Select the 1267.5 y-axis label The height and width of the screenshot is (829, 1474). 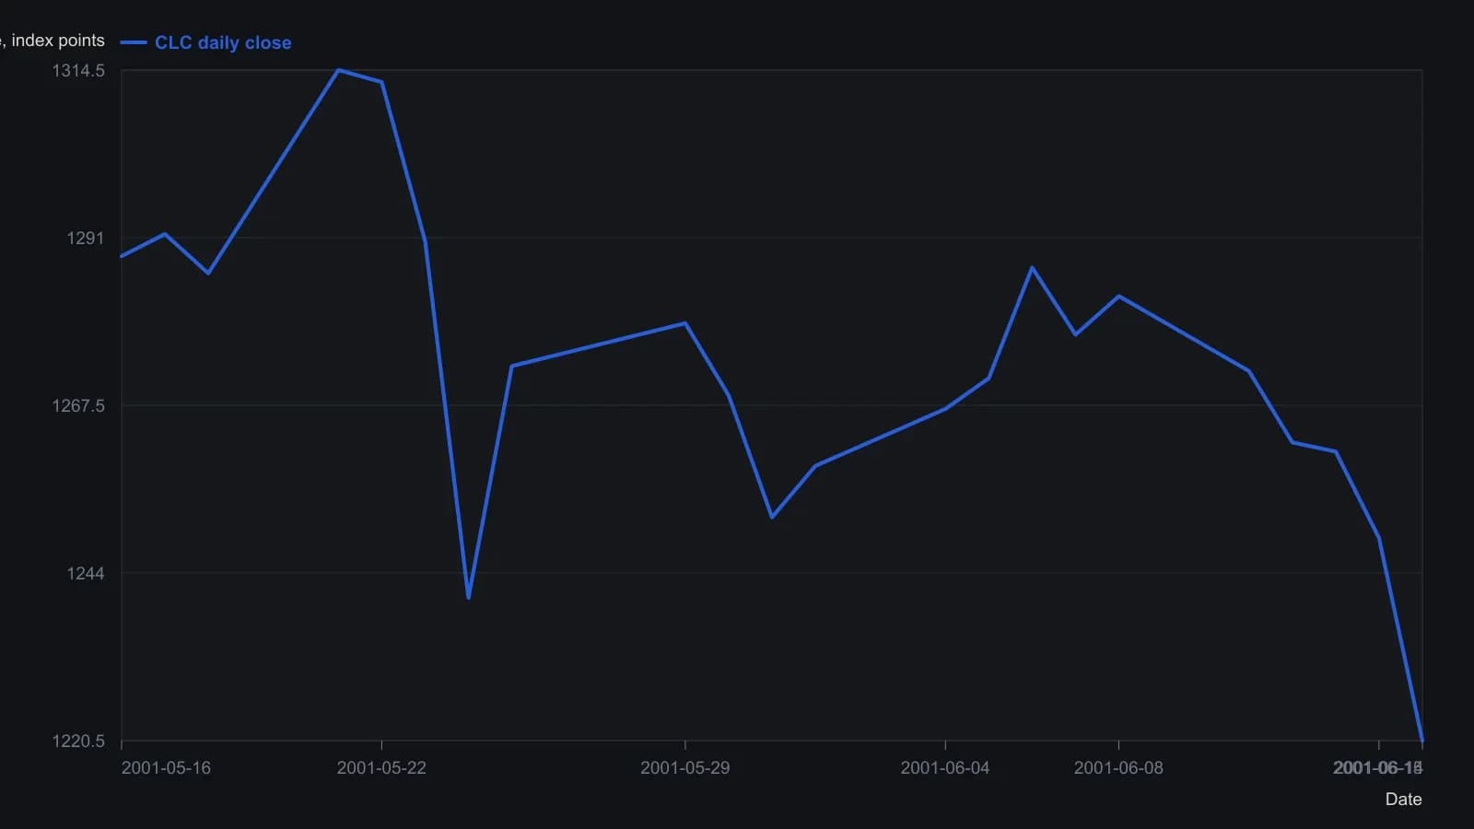[78, 406]
